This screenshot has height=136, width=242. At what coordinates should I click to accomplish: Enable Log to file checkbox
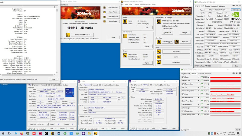click(x=182, y=130)
